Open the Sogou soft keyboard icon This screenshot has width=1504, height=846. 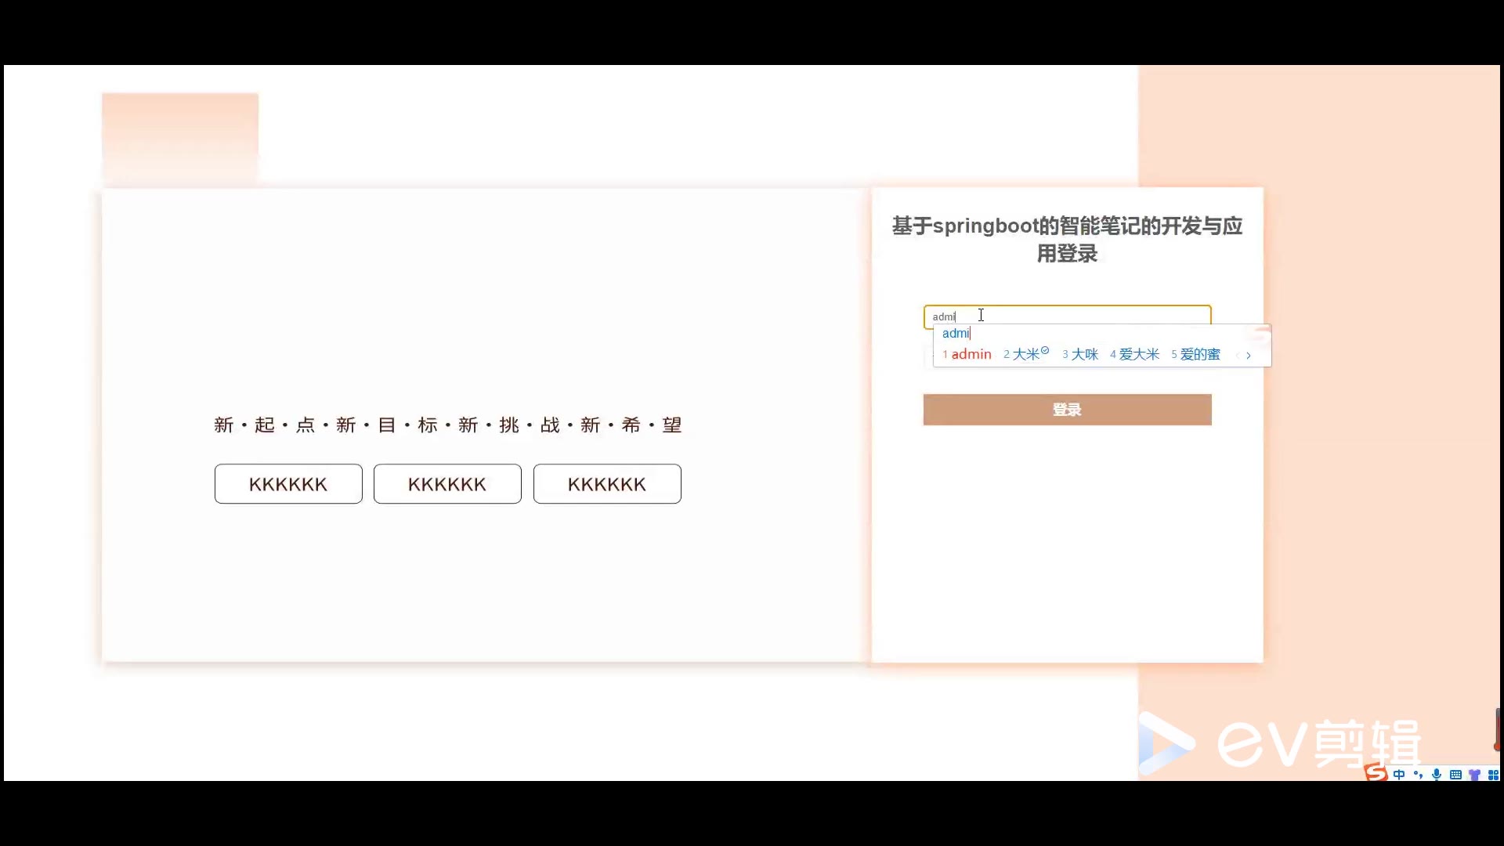point(1455,775)
